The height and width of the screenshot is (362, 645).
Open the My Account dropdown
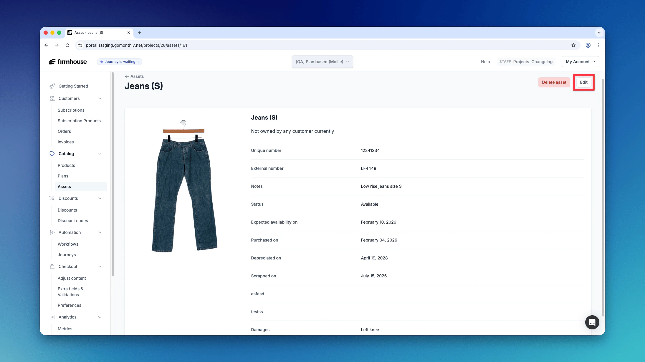tap(580, 62)
